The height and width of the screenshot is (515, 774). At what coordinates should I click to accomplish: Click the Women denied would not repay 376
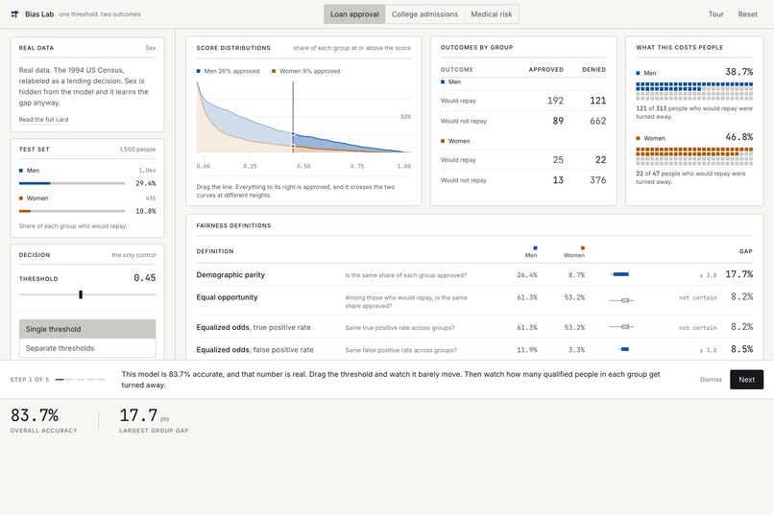tap(597, 180)
